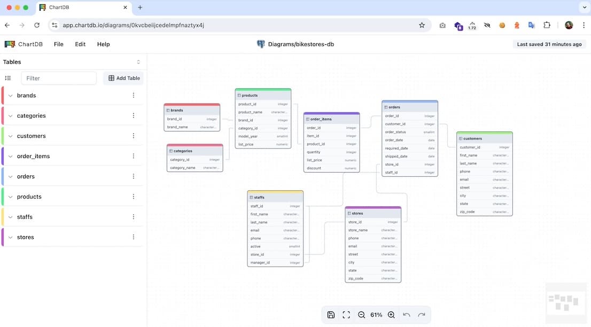Click the redo arrow icon
The width and height of the screenshot is (591, 327).
pyautogui.click(x=421, y=315)
